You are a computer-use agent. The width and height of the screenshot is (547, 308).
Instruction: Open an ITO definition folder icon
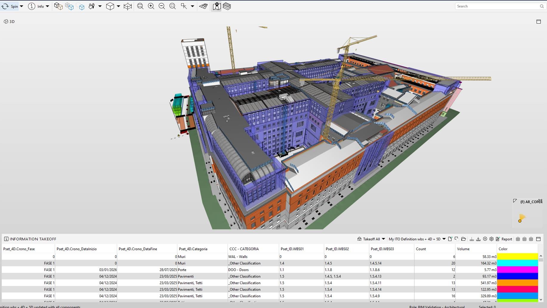click(463, 239)
